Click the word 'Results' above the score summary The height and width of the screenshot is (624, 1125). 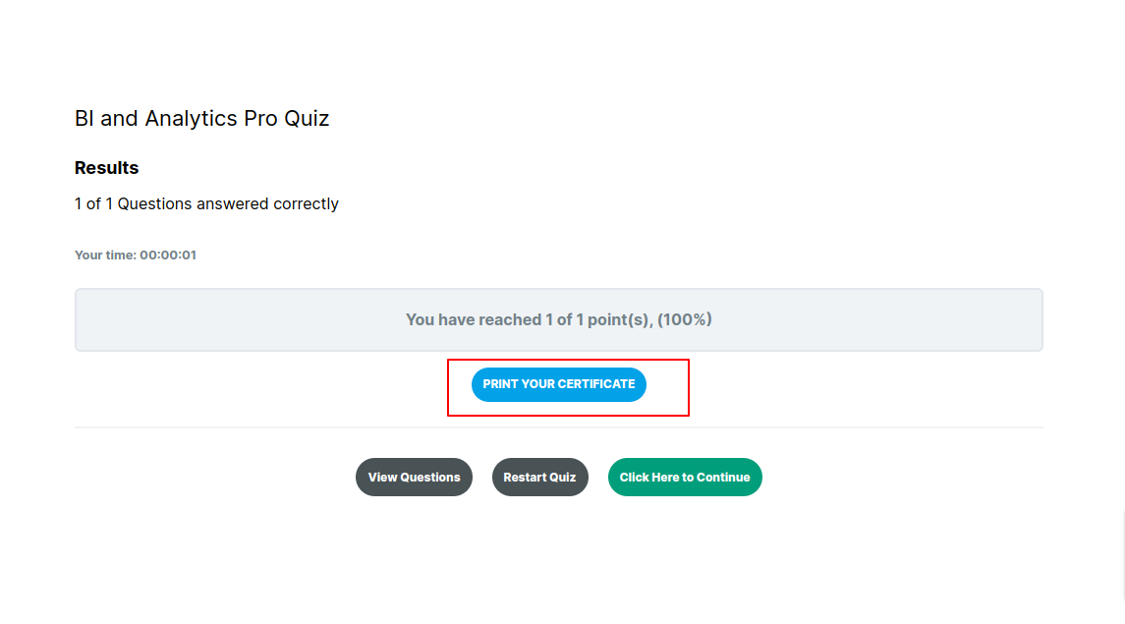click(106, 168)
